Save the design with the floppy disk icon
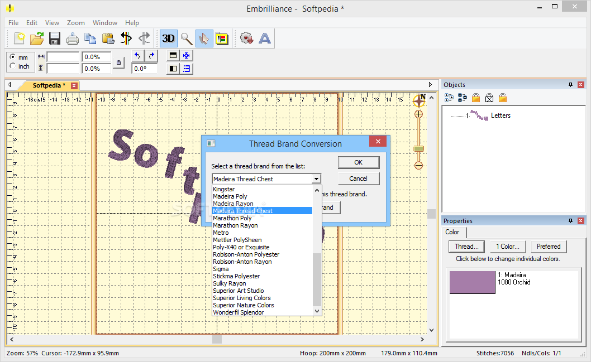Image resolution: width=591 pixels, height=362 pixels. click(55, 38)
